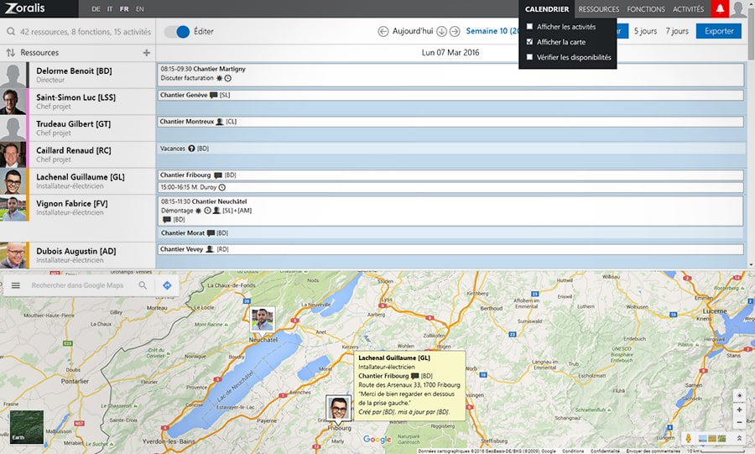Click the Conditions link on the map
The width and height of the screenshot is (755, 454).
click(573, 451)
